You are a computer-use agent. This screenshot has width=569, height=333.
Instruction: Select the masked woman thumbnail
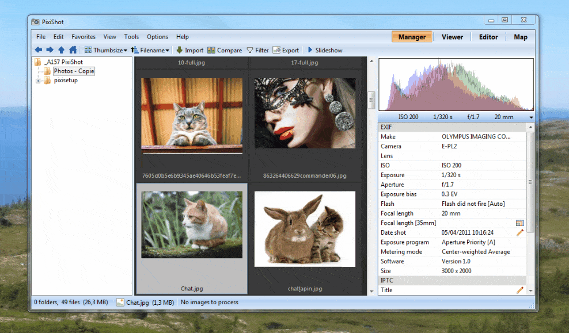305,113
